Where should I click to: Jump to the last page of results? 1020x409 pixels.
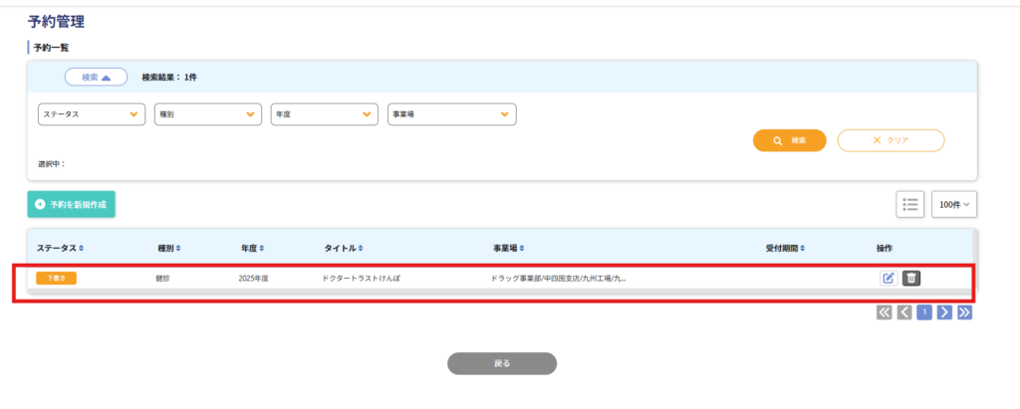964,312
